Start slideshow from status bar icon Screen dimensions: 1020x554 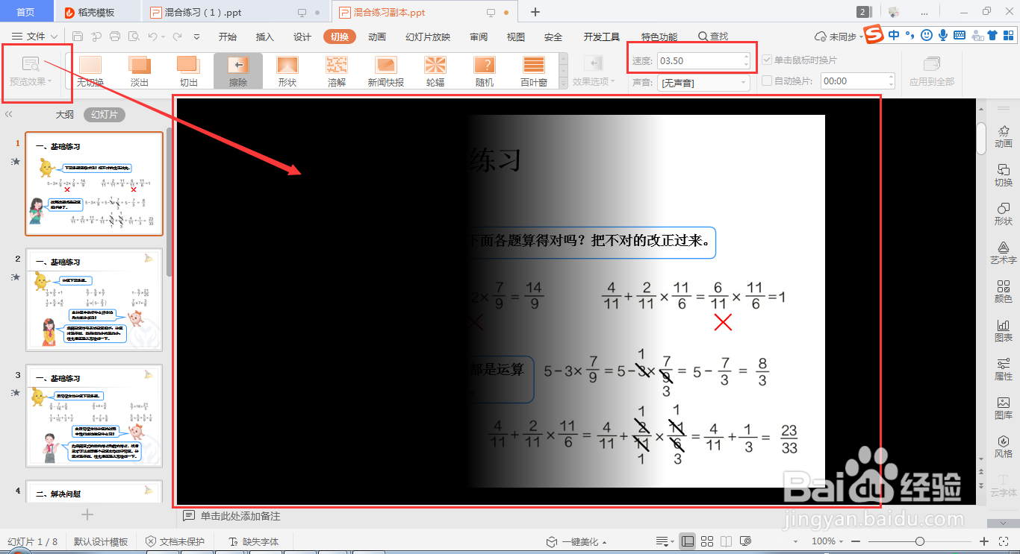746,541
